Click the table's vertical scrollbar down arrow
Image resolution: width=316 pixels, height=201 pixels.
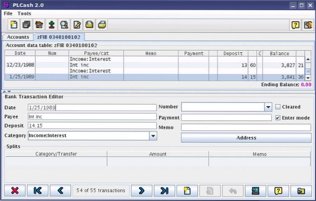pos(308,79)
